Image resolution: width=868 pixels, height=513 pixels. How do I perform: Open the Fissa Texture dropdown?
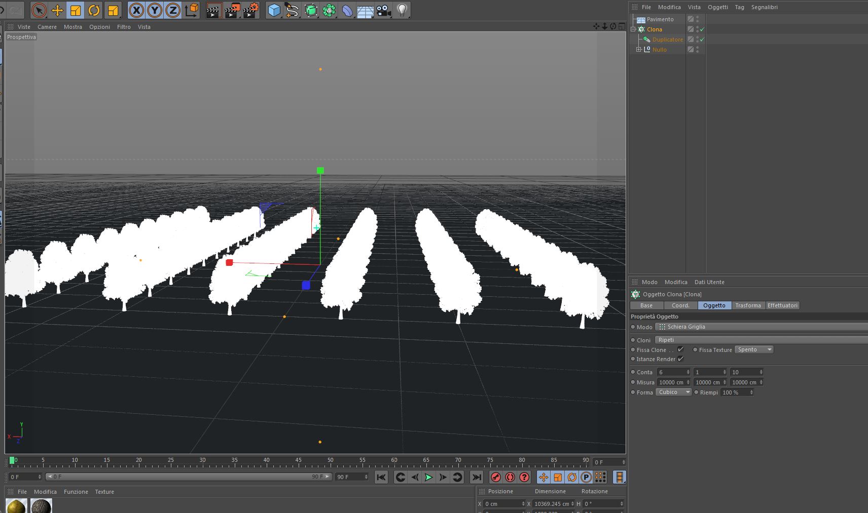click(x=754, y=349)
